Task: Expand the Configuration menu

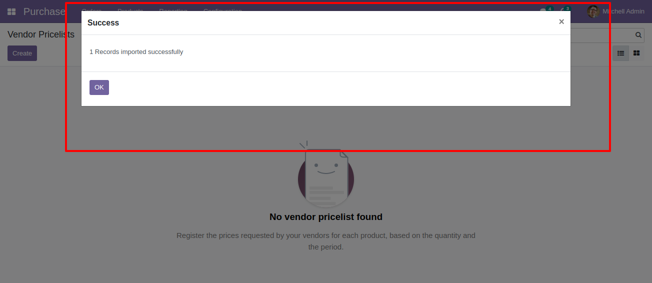Action: pyautogui.click(x=222, y=11)
